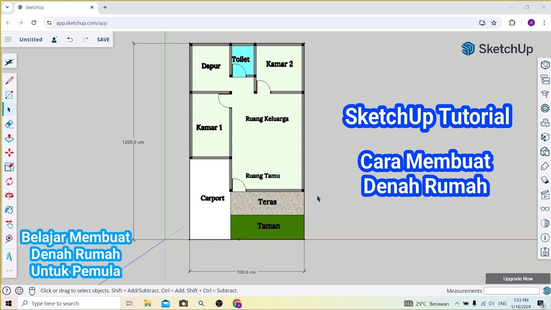The image size is (551, 310).
Task: Open OBS Studio from the taskbar
Action: [x=219, y=304]
